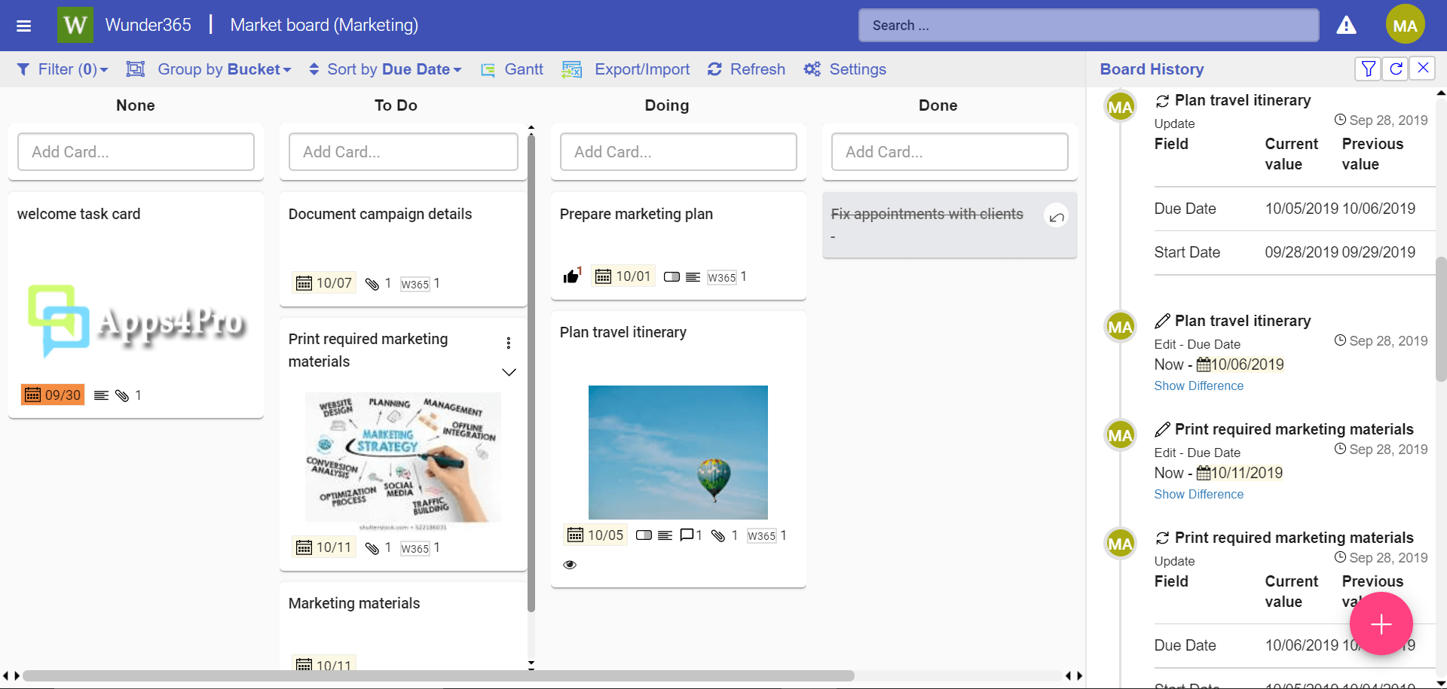Click the pink plus floating button
This screenshot has height=689, width=1447.
point(1381,623)
